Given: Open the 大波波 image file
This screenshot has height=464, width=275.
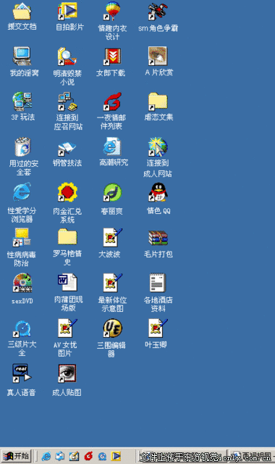Looking at the screenshot, I should (112, 237).
